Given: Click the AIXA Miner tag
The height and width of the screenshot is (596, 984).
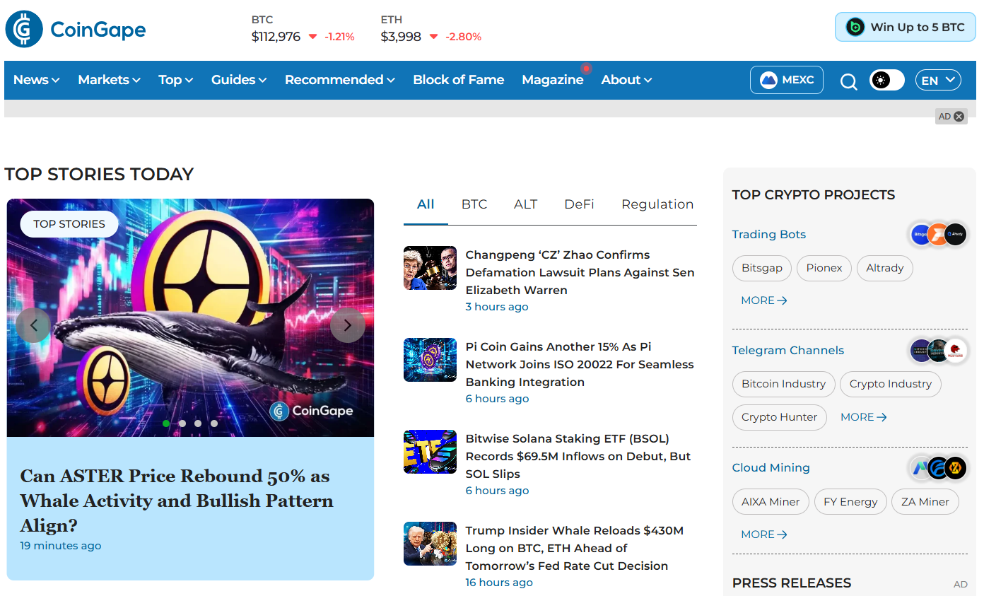Looking at the screenshot, I should pos(771,502).
